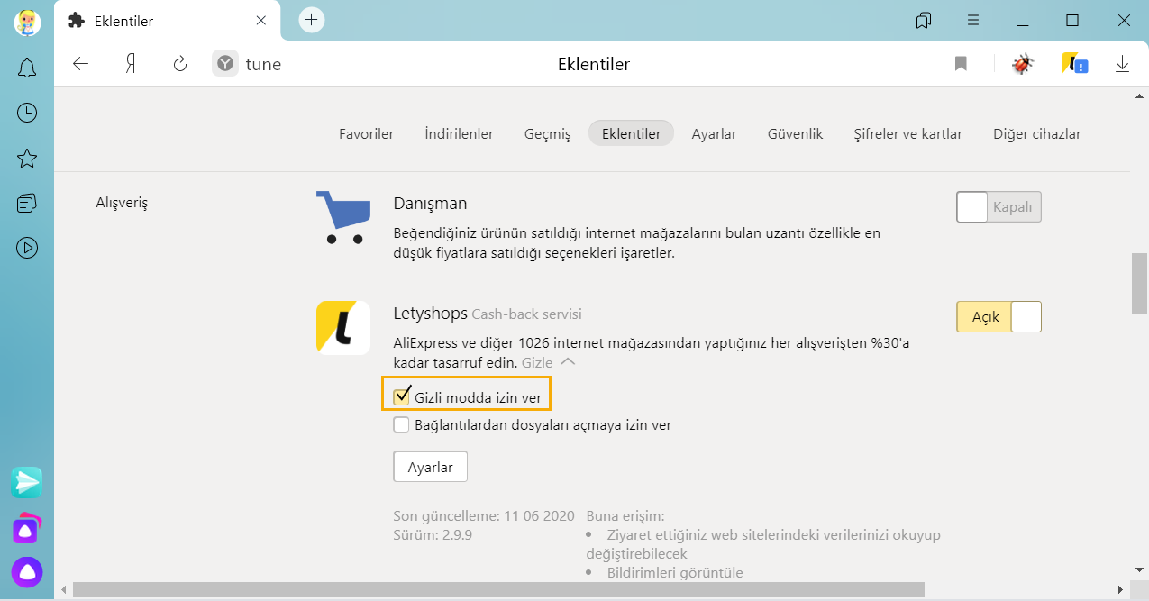Launch the paper plane messenger app icon
Screen dimensions: 1149x601
point(27,483)
